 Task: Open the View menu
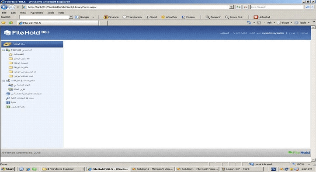tap(23, 13)
